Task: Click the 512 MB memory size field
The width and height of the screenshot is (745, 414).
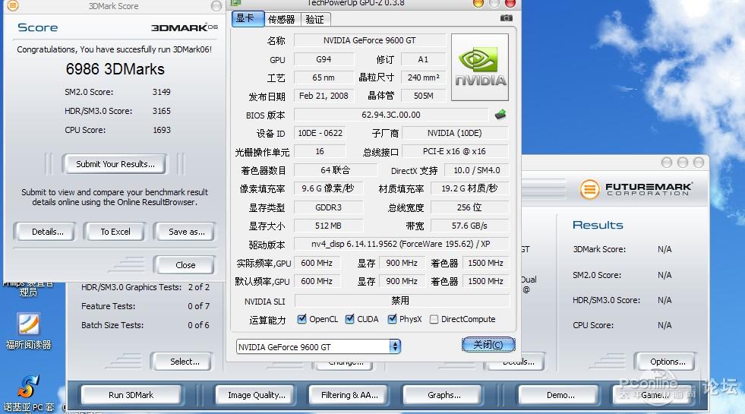Action: coord(328,226)
